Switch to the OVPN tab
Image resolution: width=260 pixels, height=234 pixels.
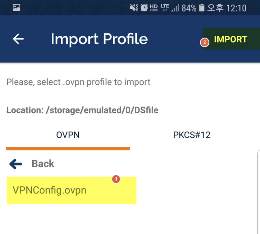click(x=68, y=135)
